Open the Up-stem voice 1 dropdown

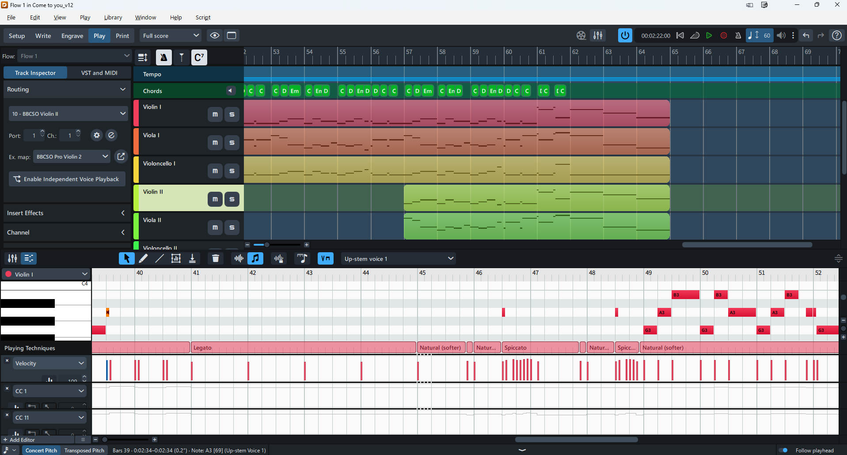[x=398, y=258]
